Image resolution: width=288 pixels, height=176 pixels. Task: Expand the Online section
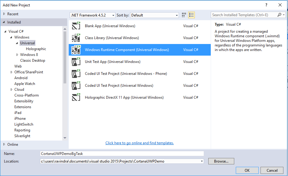[x=4, y=144]
